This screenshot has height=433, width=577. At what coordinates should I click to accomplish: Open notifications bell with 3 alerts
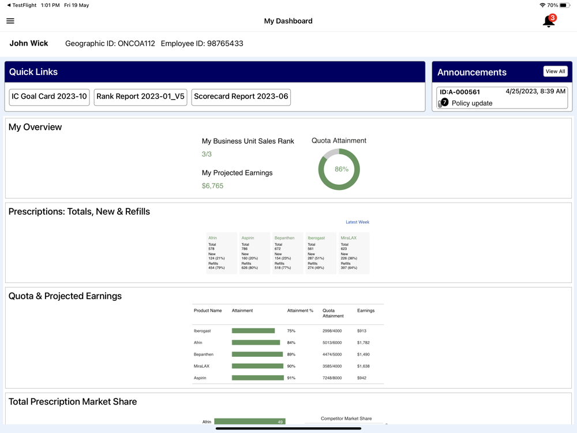[549, 21]
